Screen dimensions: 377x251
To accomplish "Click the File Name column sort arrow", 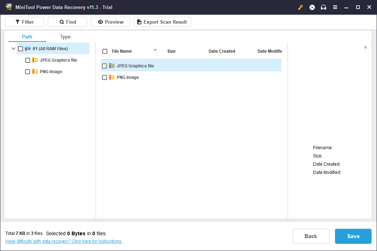I will pyautogui.click(x=155, y=50).
